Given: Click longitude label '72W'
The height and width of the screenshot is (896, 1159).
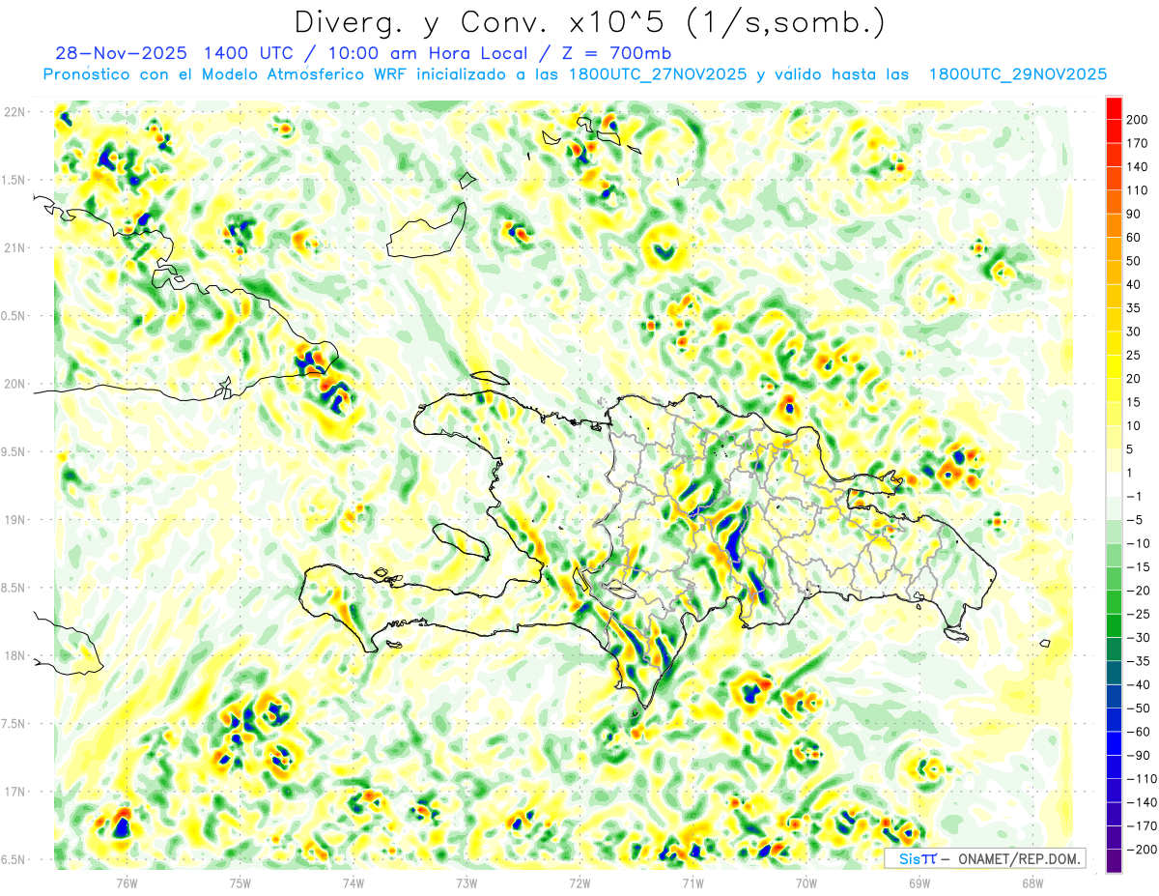Looking at the screenshot, I should [579, 882].
